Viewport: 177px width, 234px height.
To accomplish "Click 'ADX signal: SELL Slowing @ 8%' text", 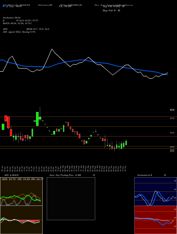I will pos(19,32).
